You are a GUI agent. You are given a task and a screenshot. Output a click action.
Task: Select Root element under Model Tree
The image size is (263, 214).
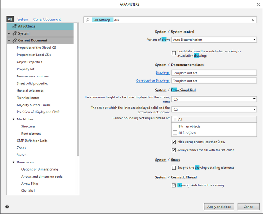[31, 134]
